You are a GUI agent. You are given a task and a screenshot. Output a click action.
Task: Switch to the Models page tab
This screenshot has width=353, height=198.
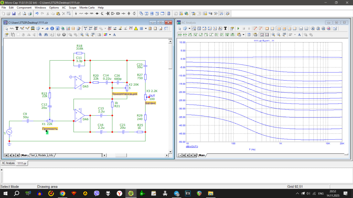[42, 155]
